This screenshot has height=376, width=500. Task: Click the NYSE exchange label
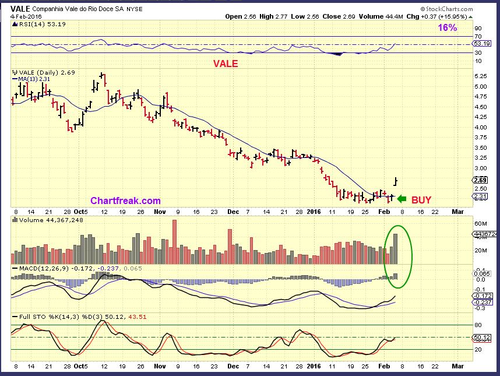(135, 9)
